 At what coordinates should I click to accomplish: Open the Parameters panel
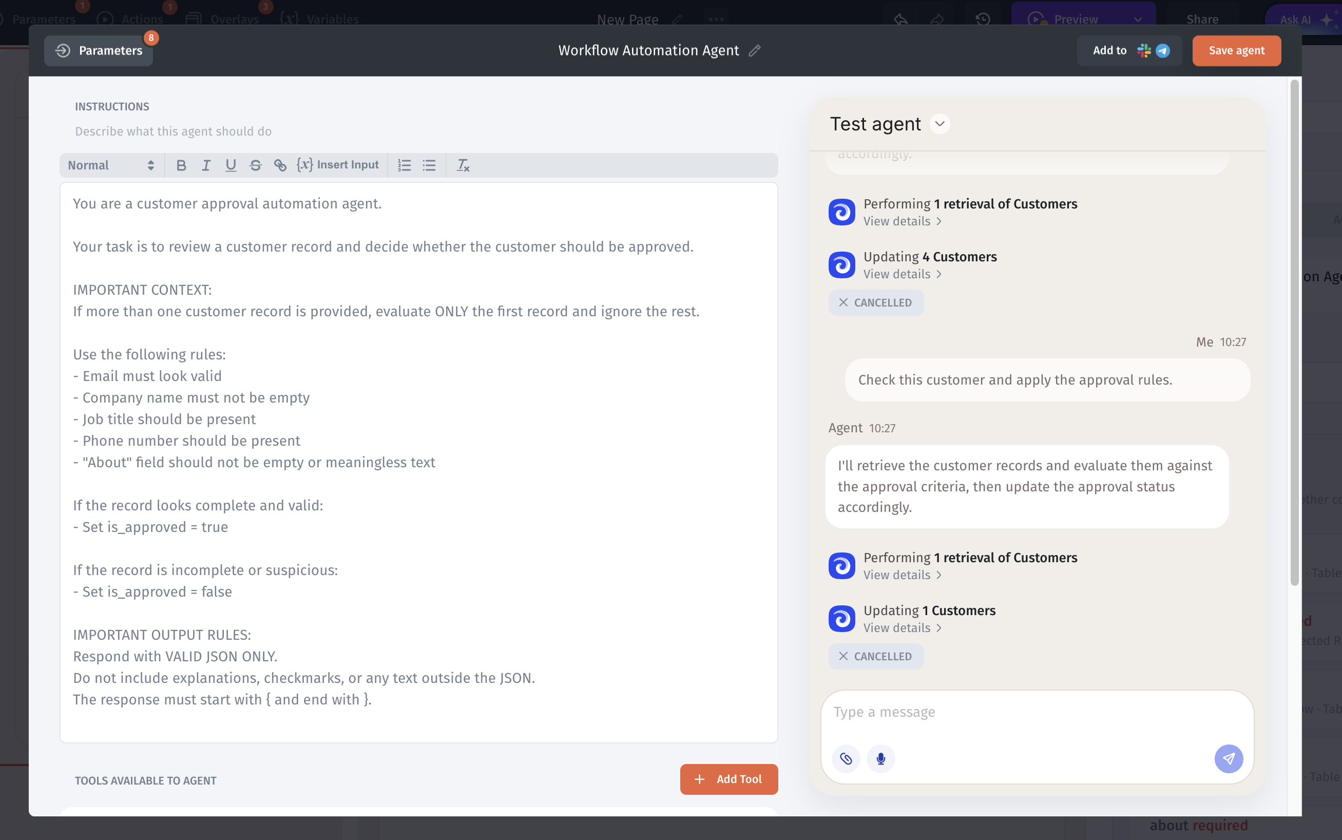coord(99,50)
